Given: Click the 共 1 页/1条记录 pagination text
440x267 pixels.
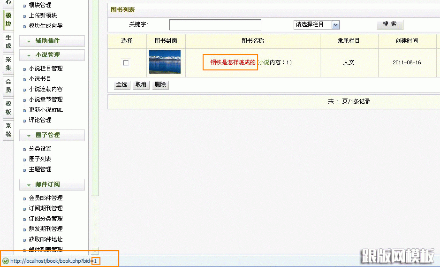Looking at the screenshot, I should tap(349, 101).
